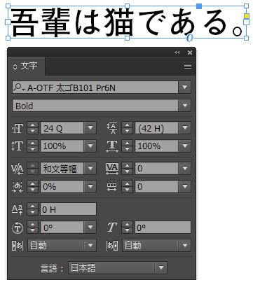Click the baseline shift 0 H field

(x=68, y=209)
